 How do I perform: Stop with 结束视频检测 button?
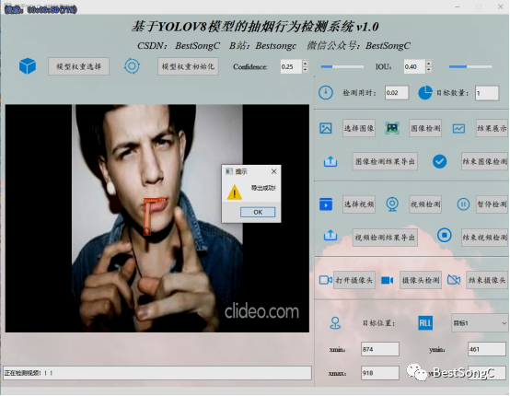[484, 238]
